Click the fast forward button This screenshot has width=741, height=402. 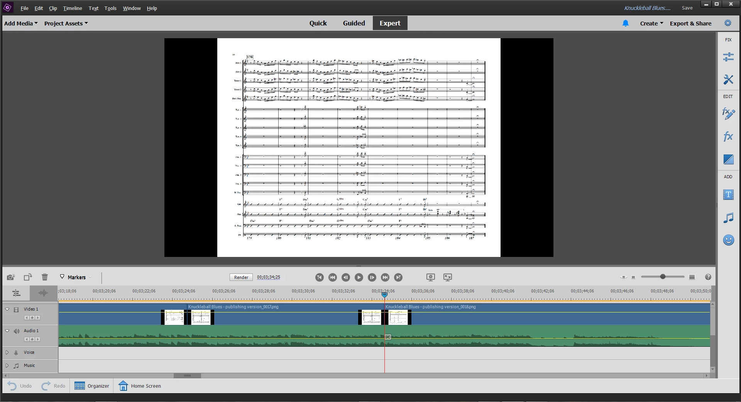click(x=385, y=277)
